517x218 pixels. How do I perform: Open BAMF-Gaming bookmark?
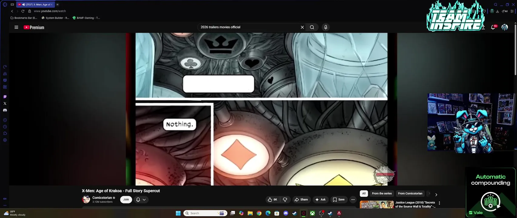click(x=86, y=18)
